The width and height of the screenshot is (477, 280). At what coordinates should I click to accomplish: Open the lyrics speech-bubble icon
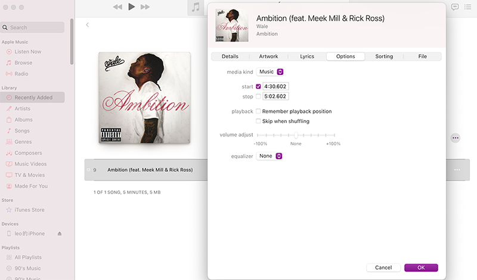(x=455, y=7)
